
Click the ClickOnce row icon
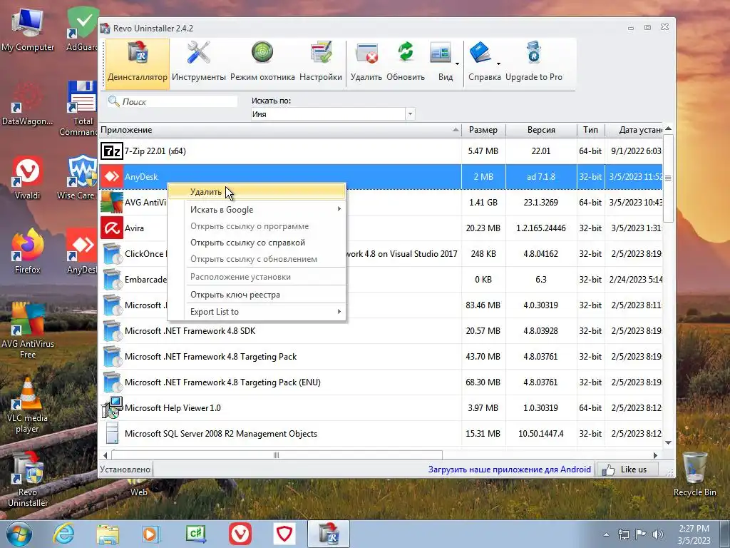(x=112, y=254)
